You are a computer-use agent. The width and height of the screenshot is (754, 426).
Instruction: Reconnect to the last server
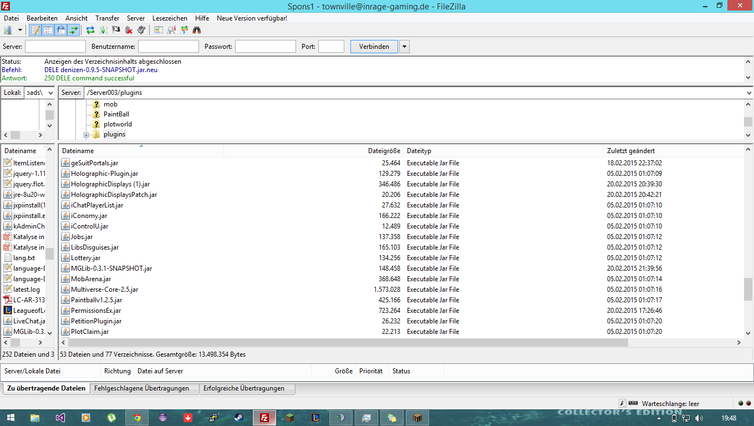[x=141, y=30]
